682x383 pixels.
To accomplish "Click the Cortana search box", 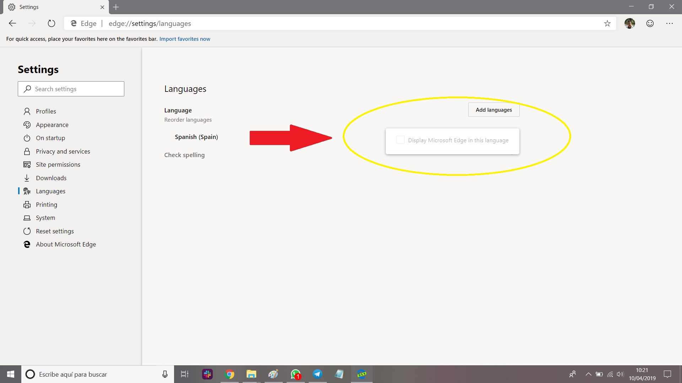I will point(98,374).
